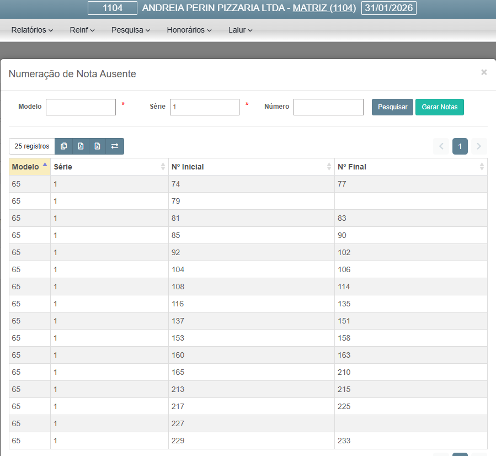Click the Modelo input field
This screenshot has width=496, height=456.
click(81, 107)
